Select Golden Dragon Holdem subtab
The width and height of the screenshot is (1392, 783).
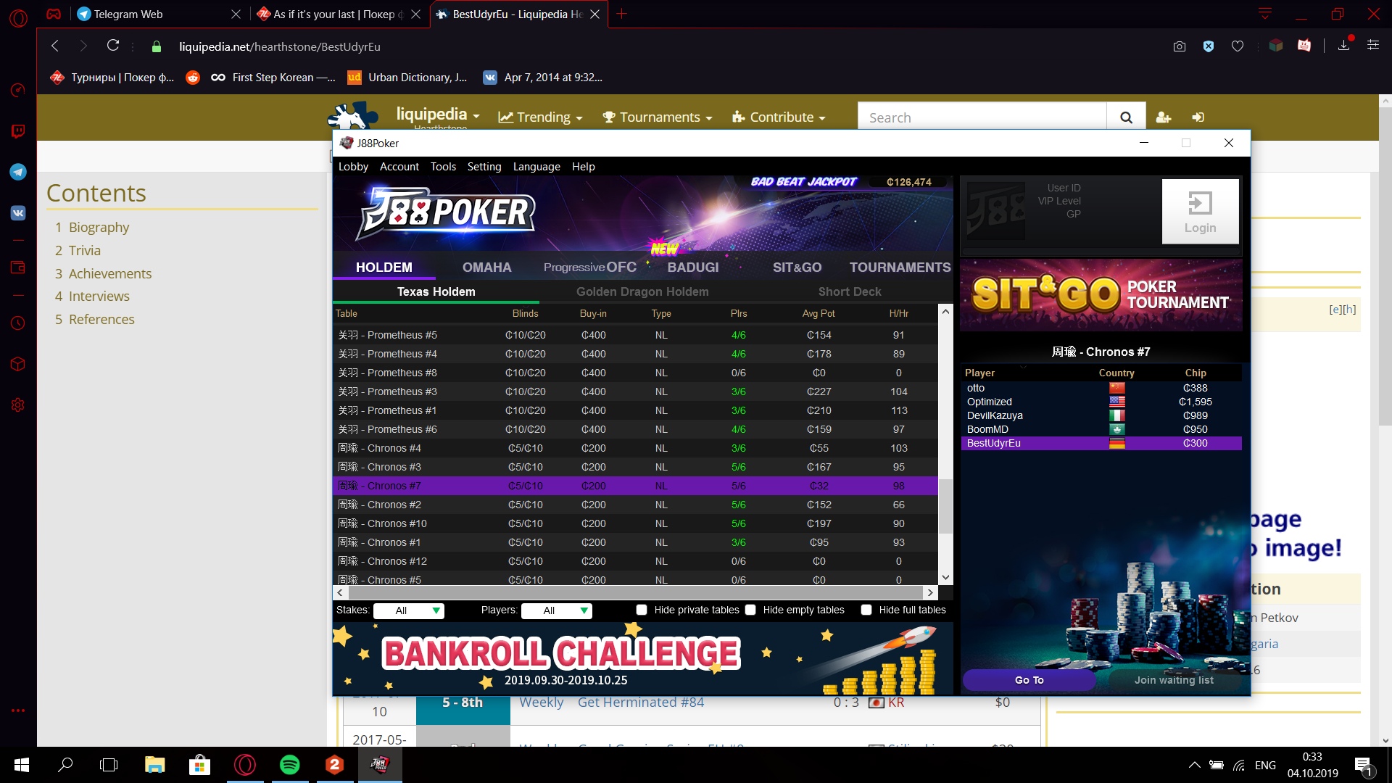[642, 291]
